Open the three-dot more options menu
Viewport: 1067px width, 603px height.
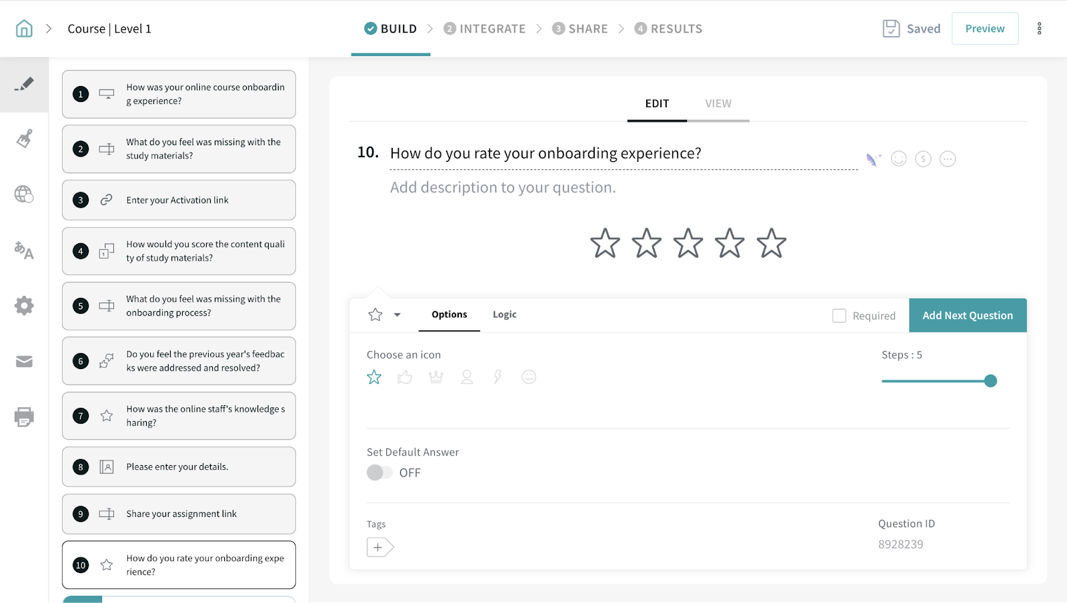[1039, 29]
